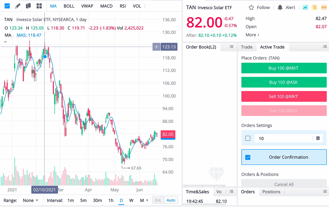Switch to the Trade tab
Image resolution: width=329 pixels, height=207 pixels.
pyautogui.click(x=247, y=47)
